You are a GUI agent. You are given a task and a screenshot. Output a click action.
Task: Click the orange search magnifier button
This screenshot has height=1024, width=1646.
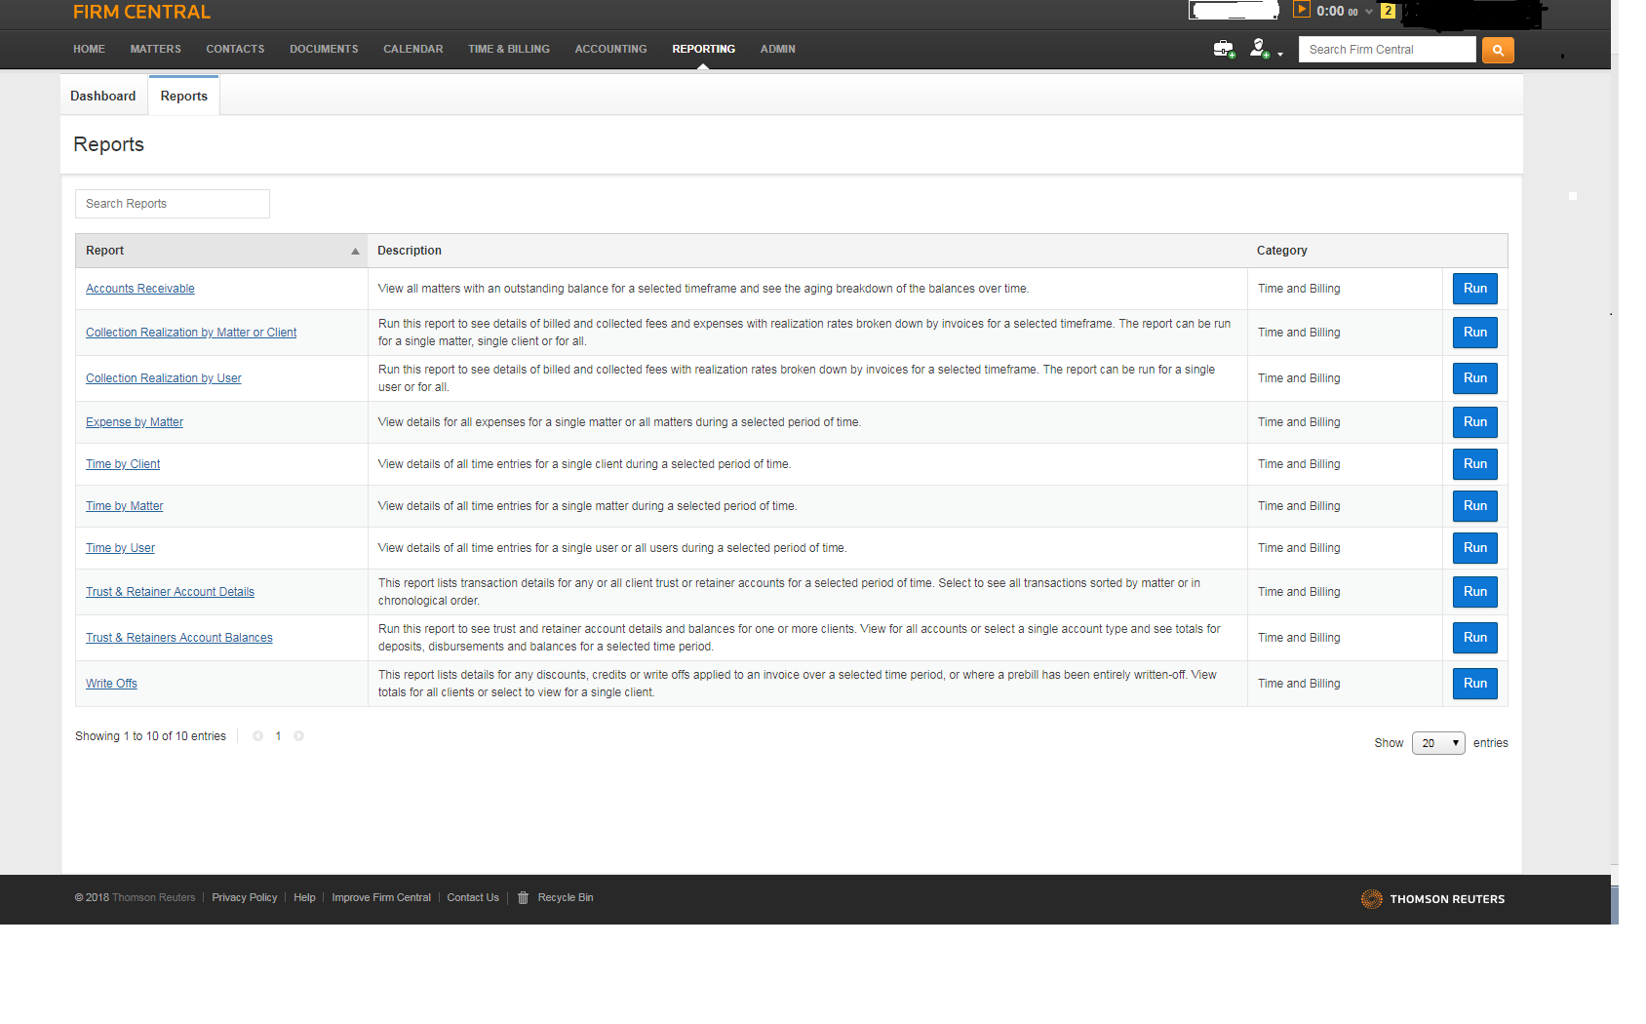tap(1498, 50)
